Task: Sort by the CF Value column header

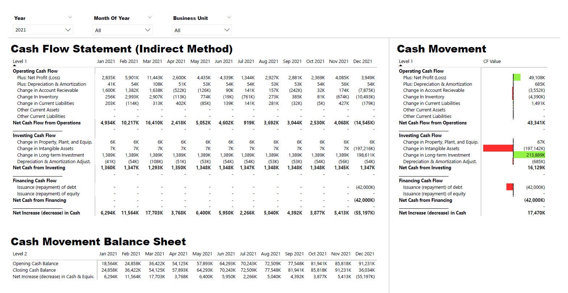Action: (492, 61)
